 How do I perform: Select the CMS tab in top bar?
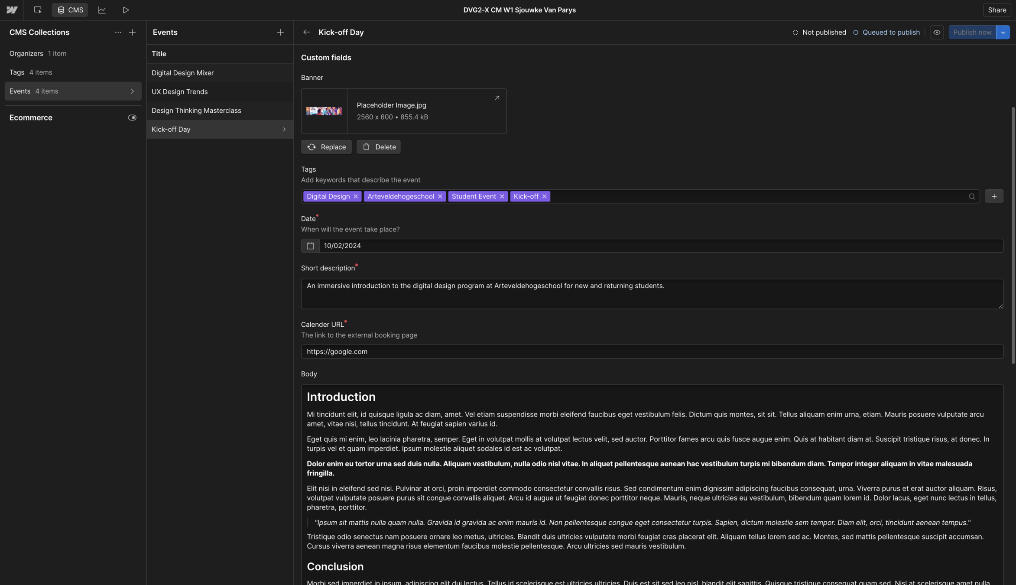(70, 10)
